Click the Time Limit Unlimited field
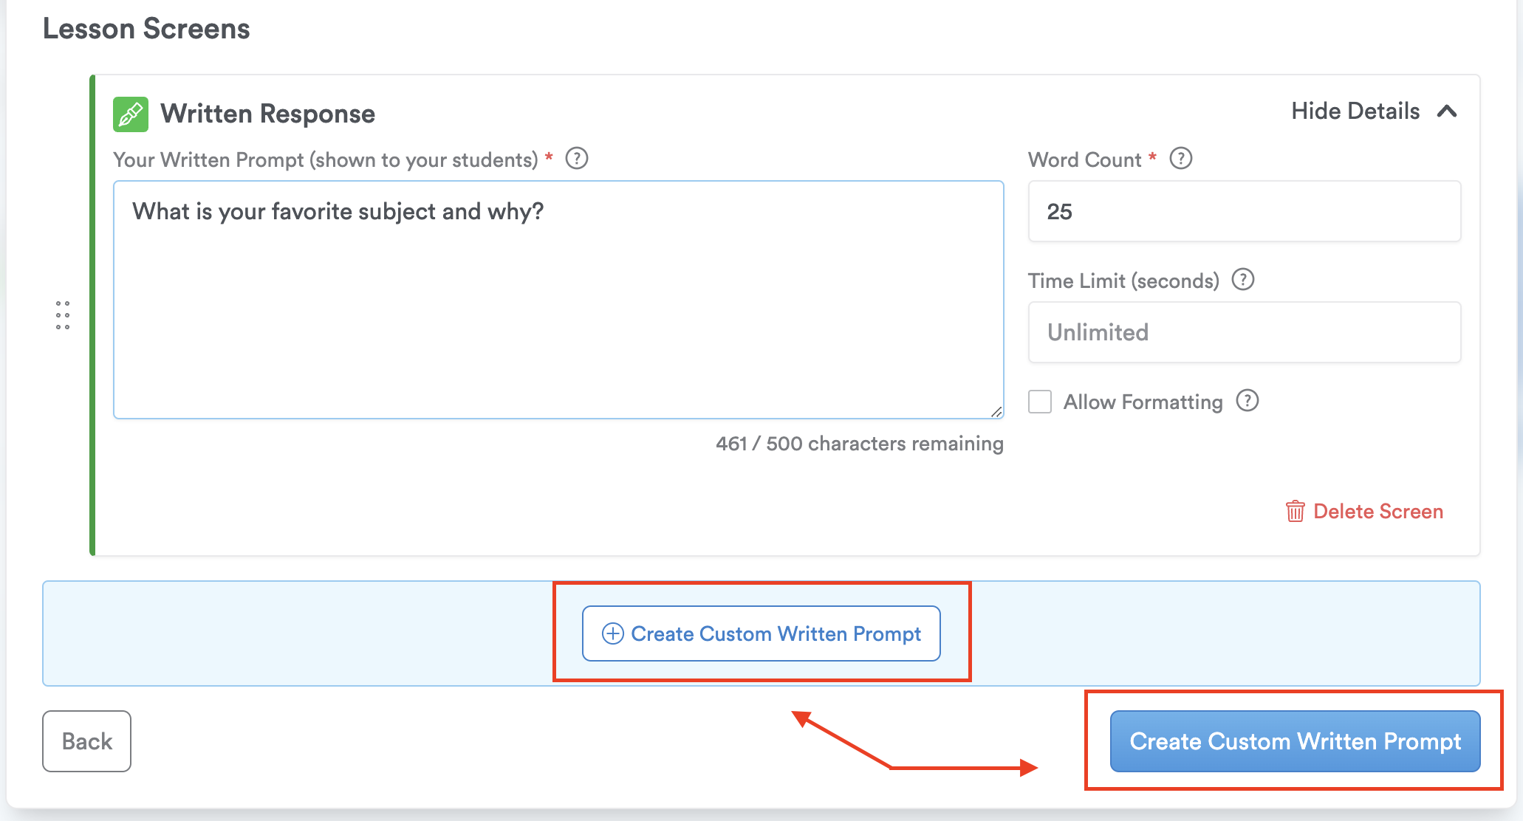The width and height of the screenshot is (1523, 821). (x=1244, y=332)
